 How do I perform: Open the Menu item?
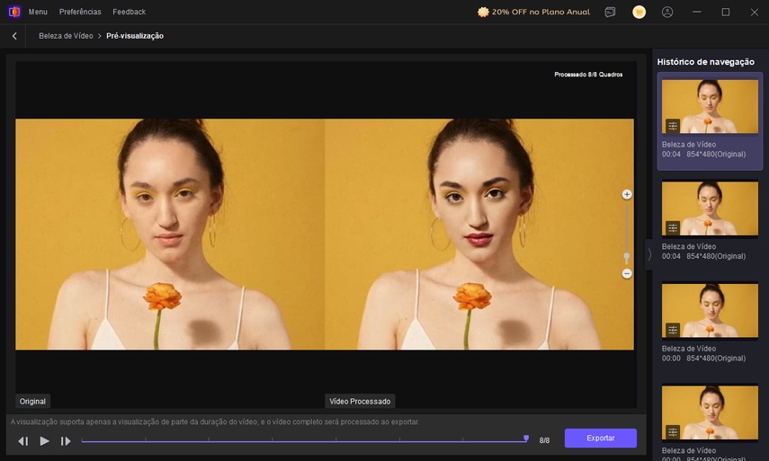(38, 12)
